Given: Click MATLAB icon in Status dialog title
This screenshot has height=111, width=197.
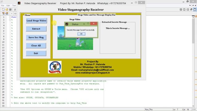Looking at the screenshot, I should coord(67,24).
